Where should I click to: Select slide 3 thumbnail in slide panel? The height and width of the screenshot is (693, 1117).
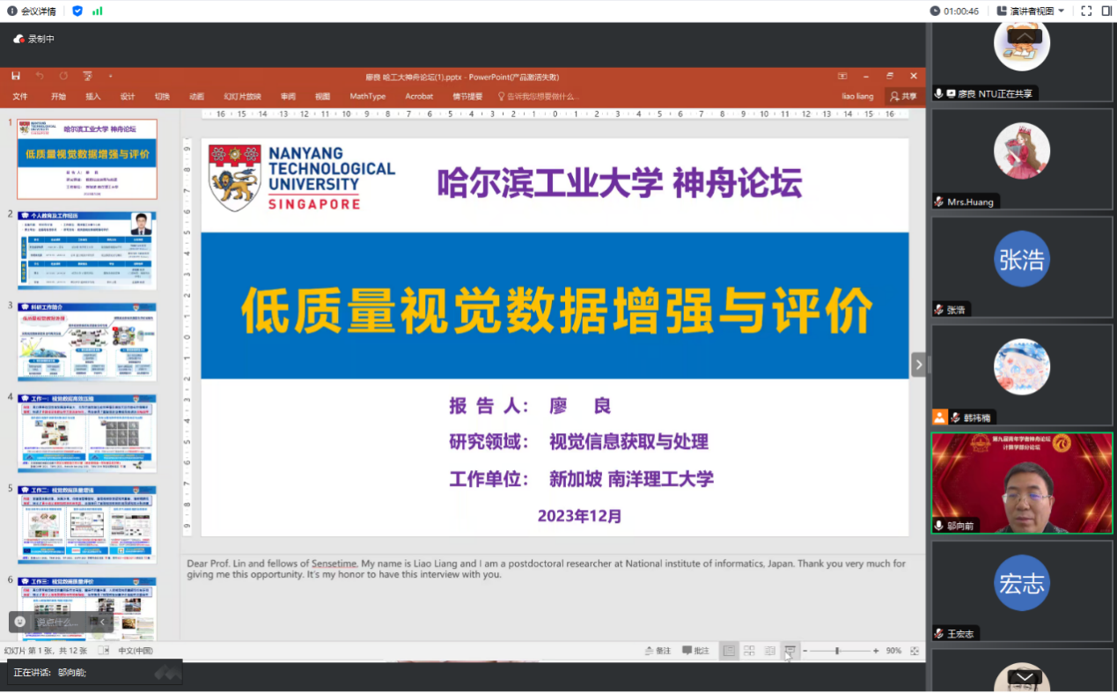click(x=87, y=342)
